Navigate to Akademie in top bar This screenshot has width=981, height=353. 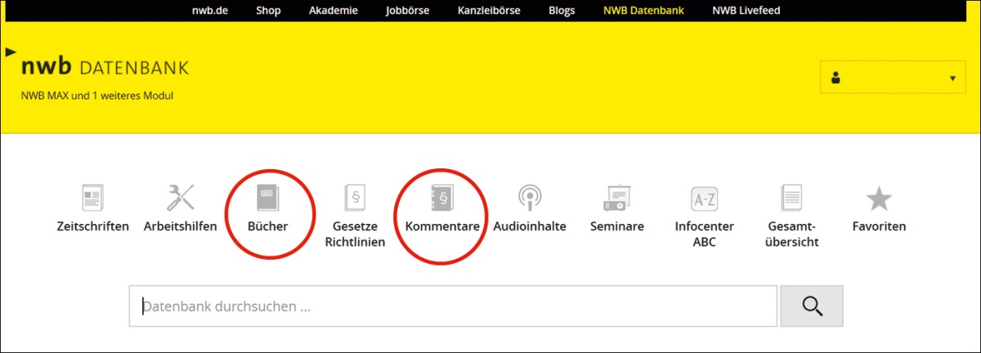coord(334,11)
